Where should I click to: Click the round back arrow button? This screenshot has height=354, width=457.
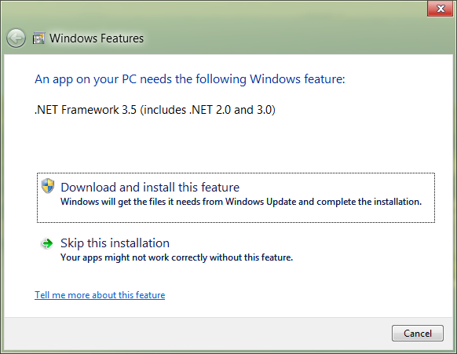(16, 38)
